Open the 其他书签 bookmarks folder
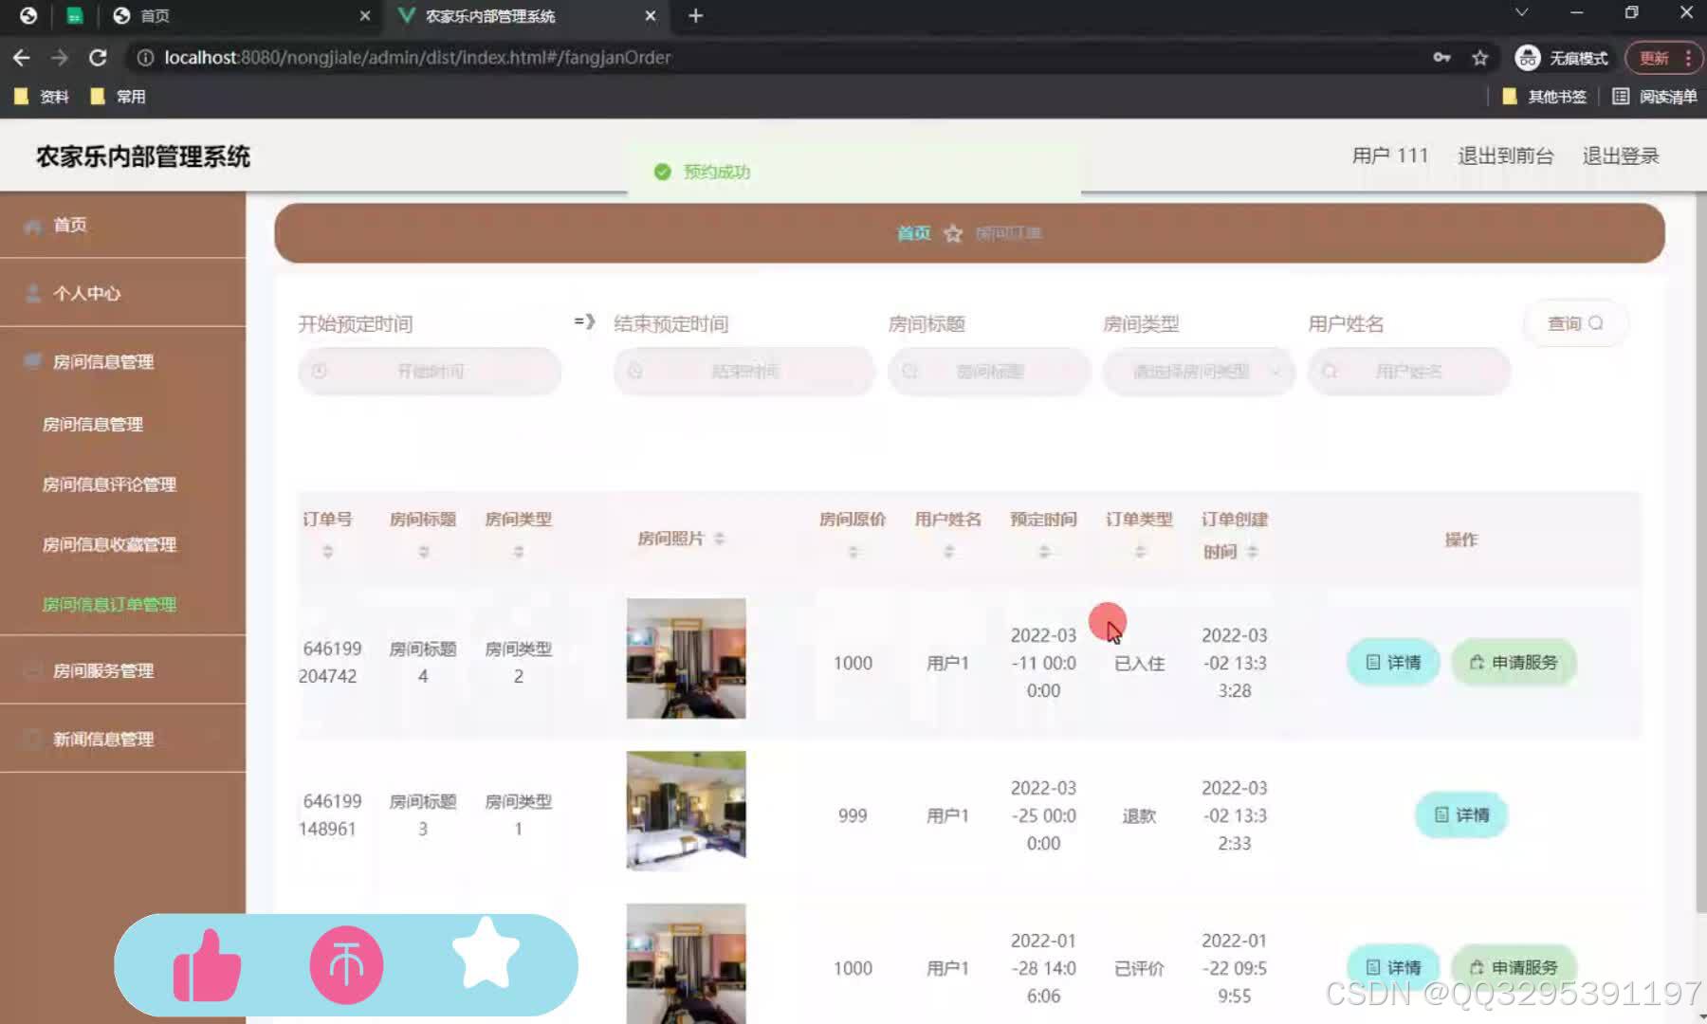1707x1024 pixels. (1544, 97)
